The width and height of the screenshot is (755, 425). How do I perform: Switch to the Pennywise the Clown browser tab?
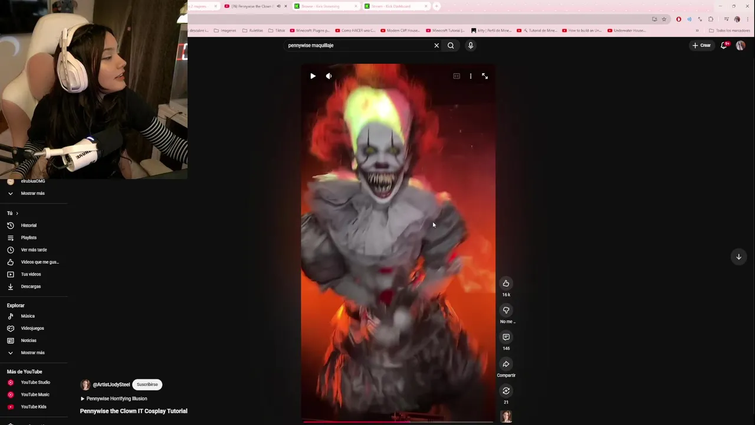(252, 6)
